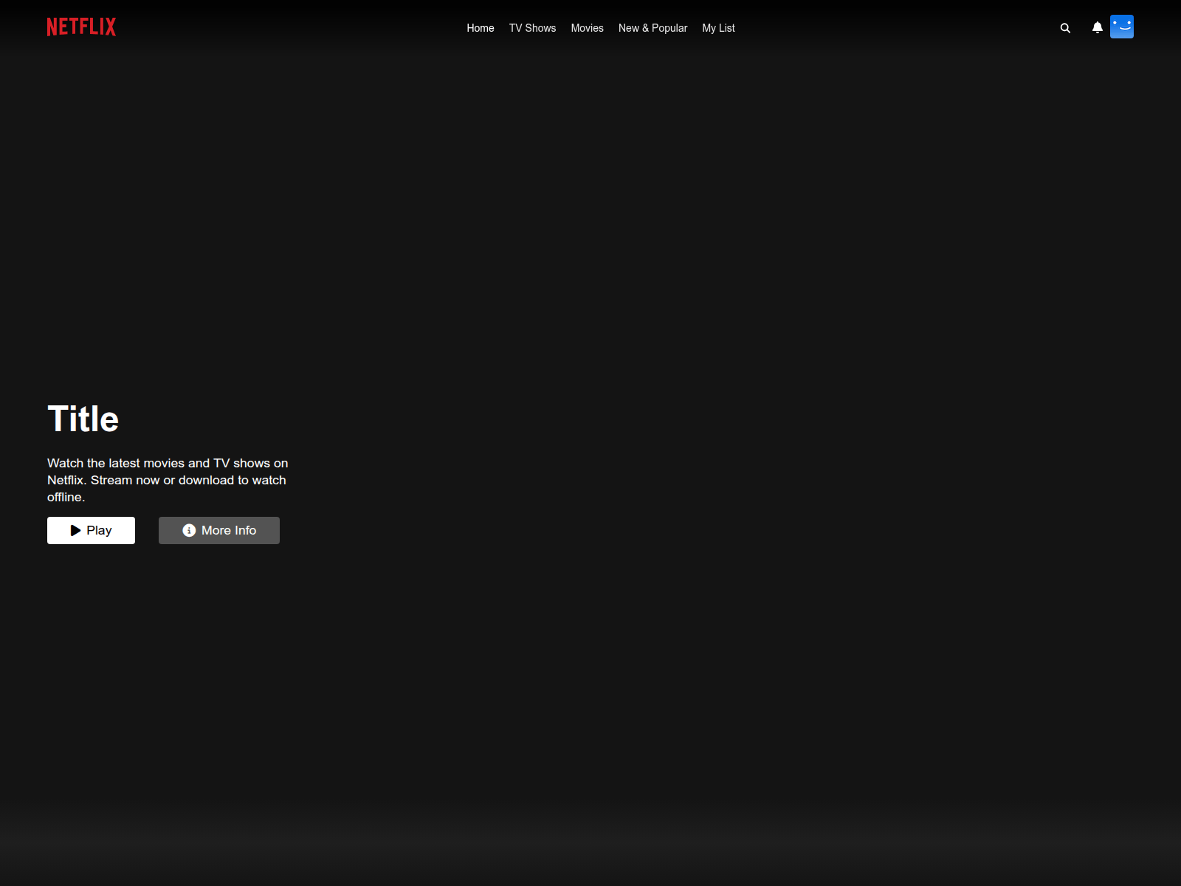Image resolution: width=1181 pixels, height=886 pixels.
Task: Browse the Movies section
Action: (587, 28)
